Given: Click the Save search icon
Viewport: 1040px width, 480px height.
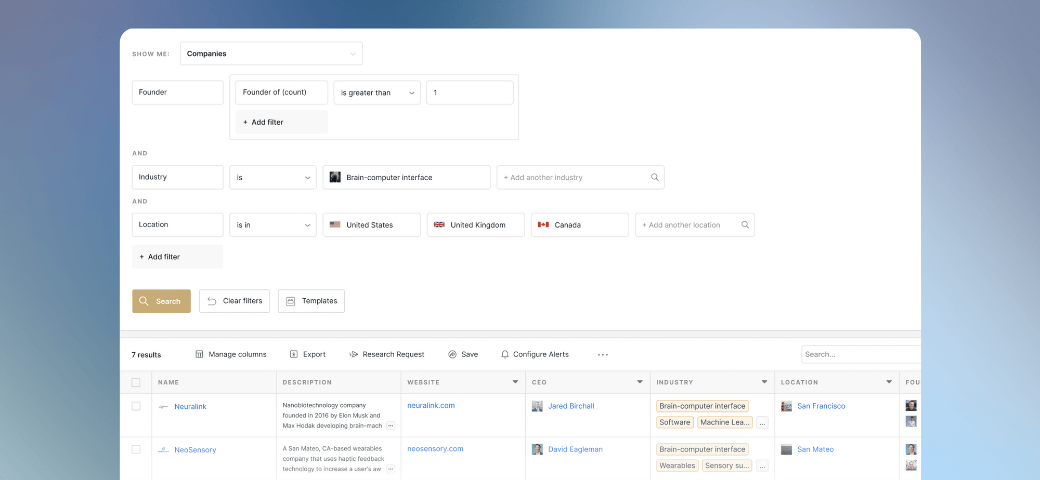Looking at the screenshot, I should 452,354.
